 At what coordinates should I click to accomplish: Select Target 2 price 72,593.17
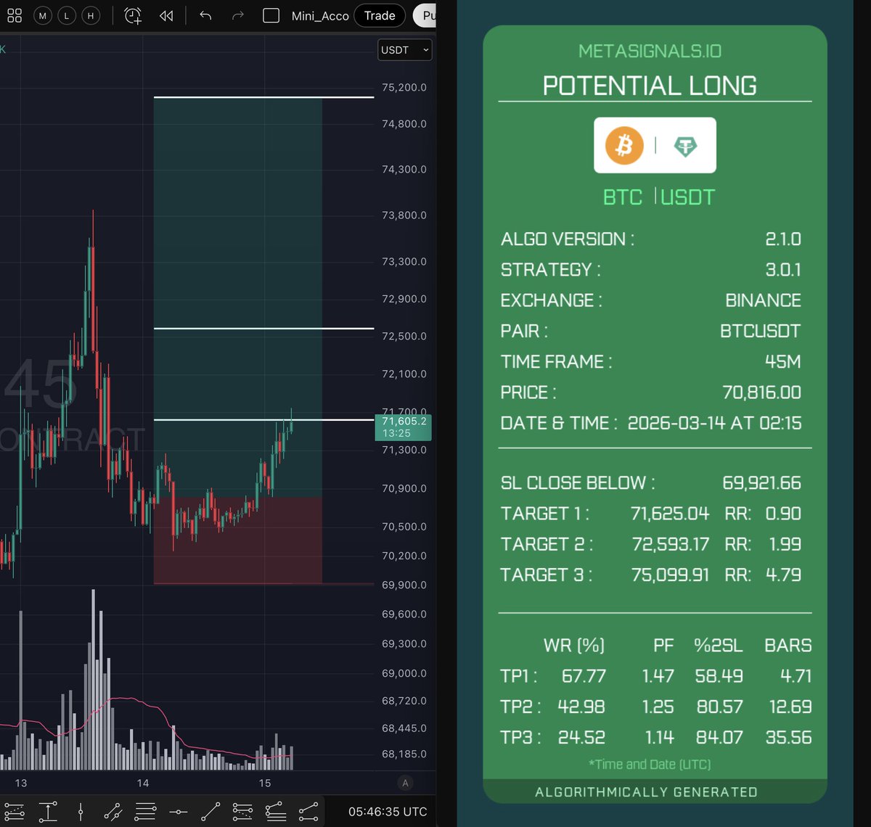[x=670, y=544]
